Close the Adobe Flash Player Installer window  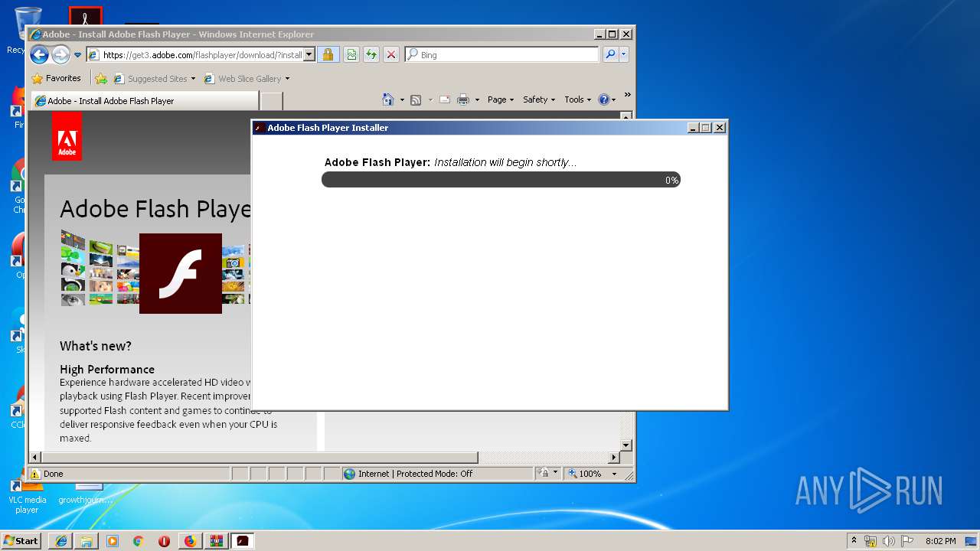pyautogui.click(x=720, y=128)
